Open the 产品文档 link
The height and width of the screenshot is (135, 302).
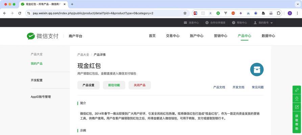[219, 87]
